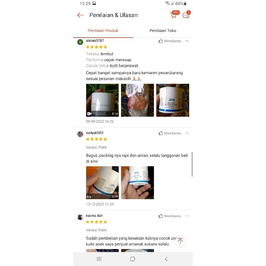Switch to Penilaian Toko tab

pos(163,31)
